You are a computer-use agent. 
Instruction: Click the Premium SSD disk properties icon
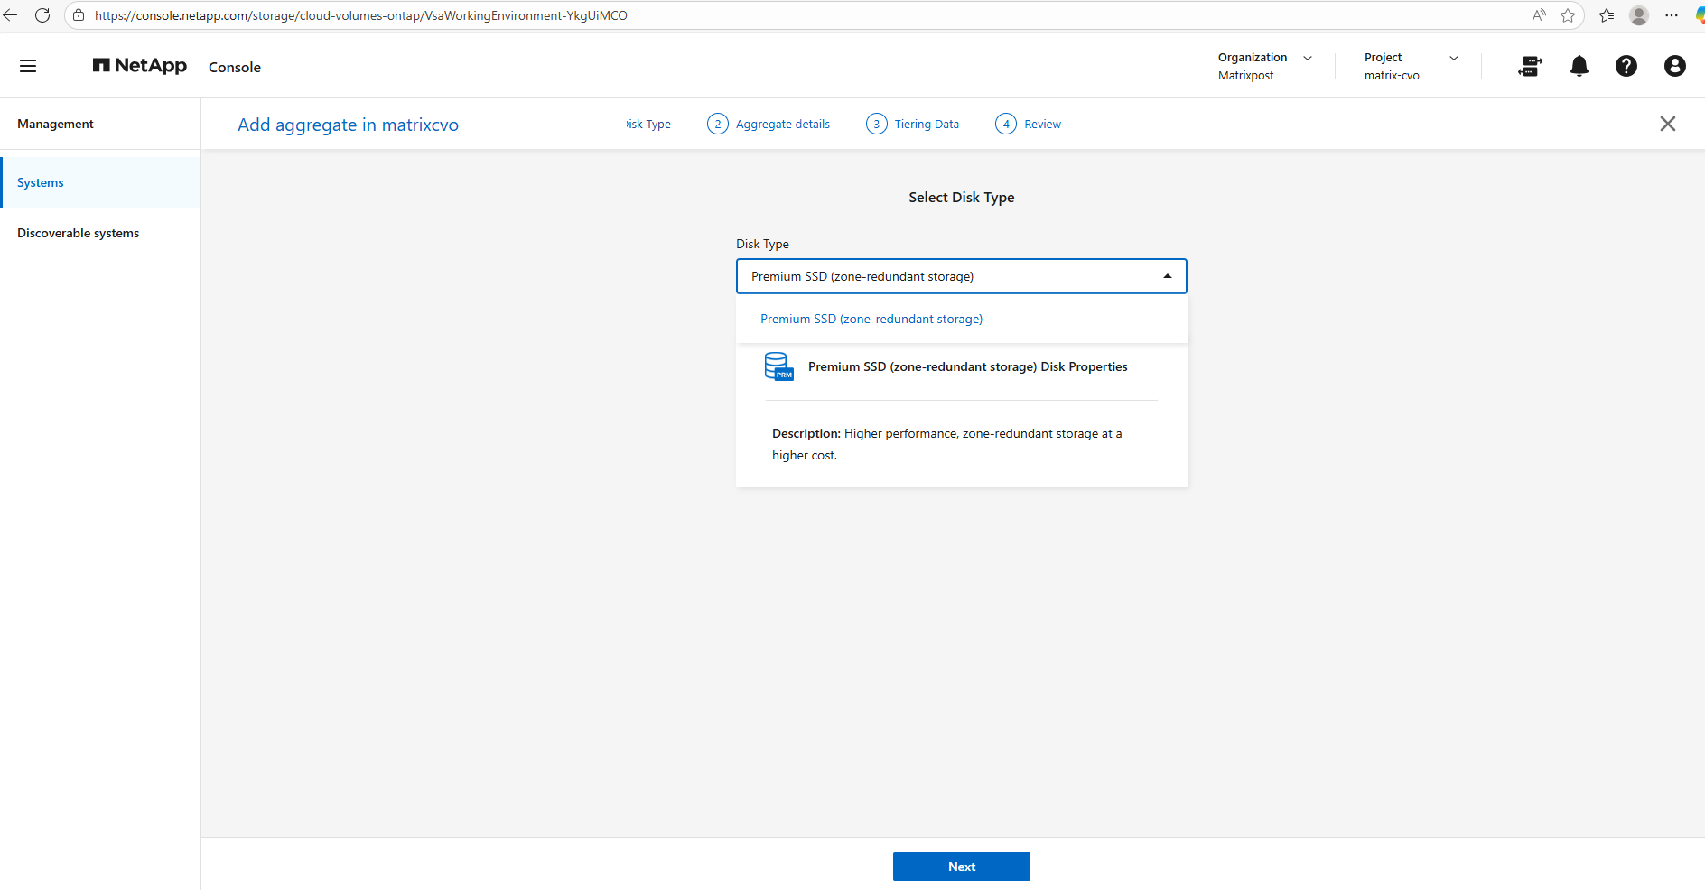click(778, 366)
